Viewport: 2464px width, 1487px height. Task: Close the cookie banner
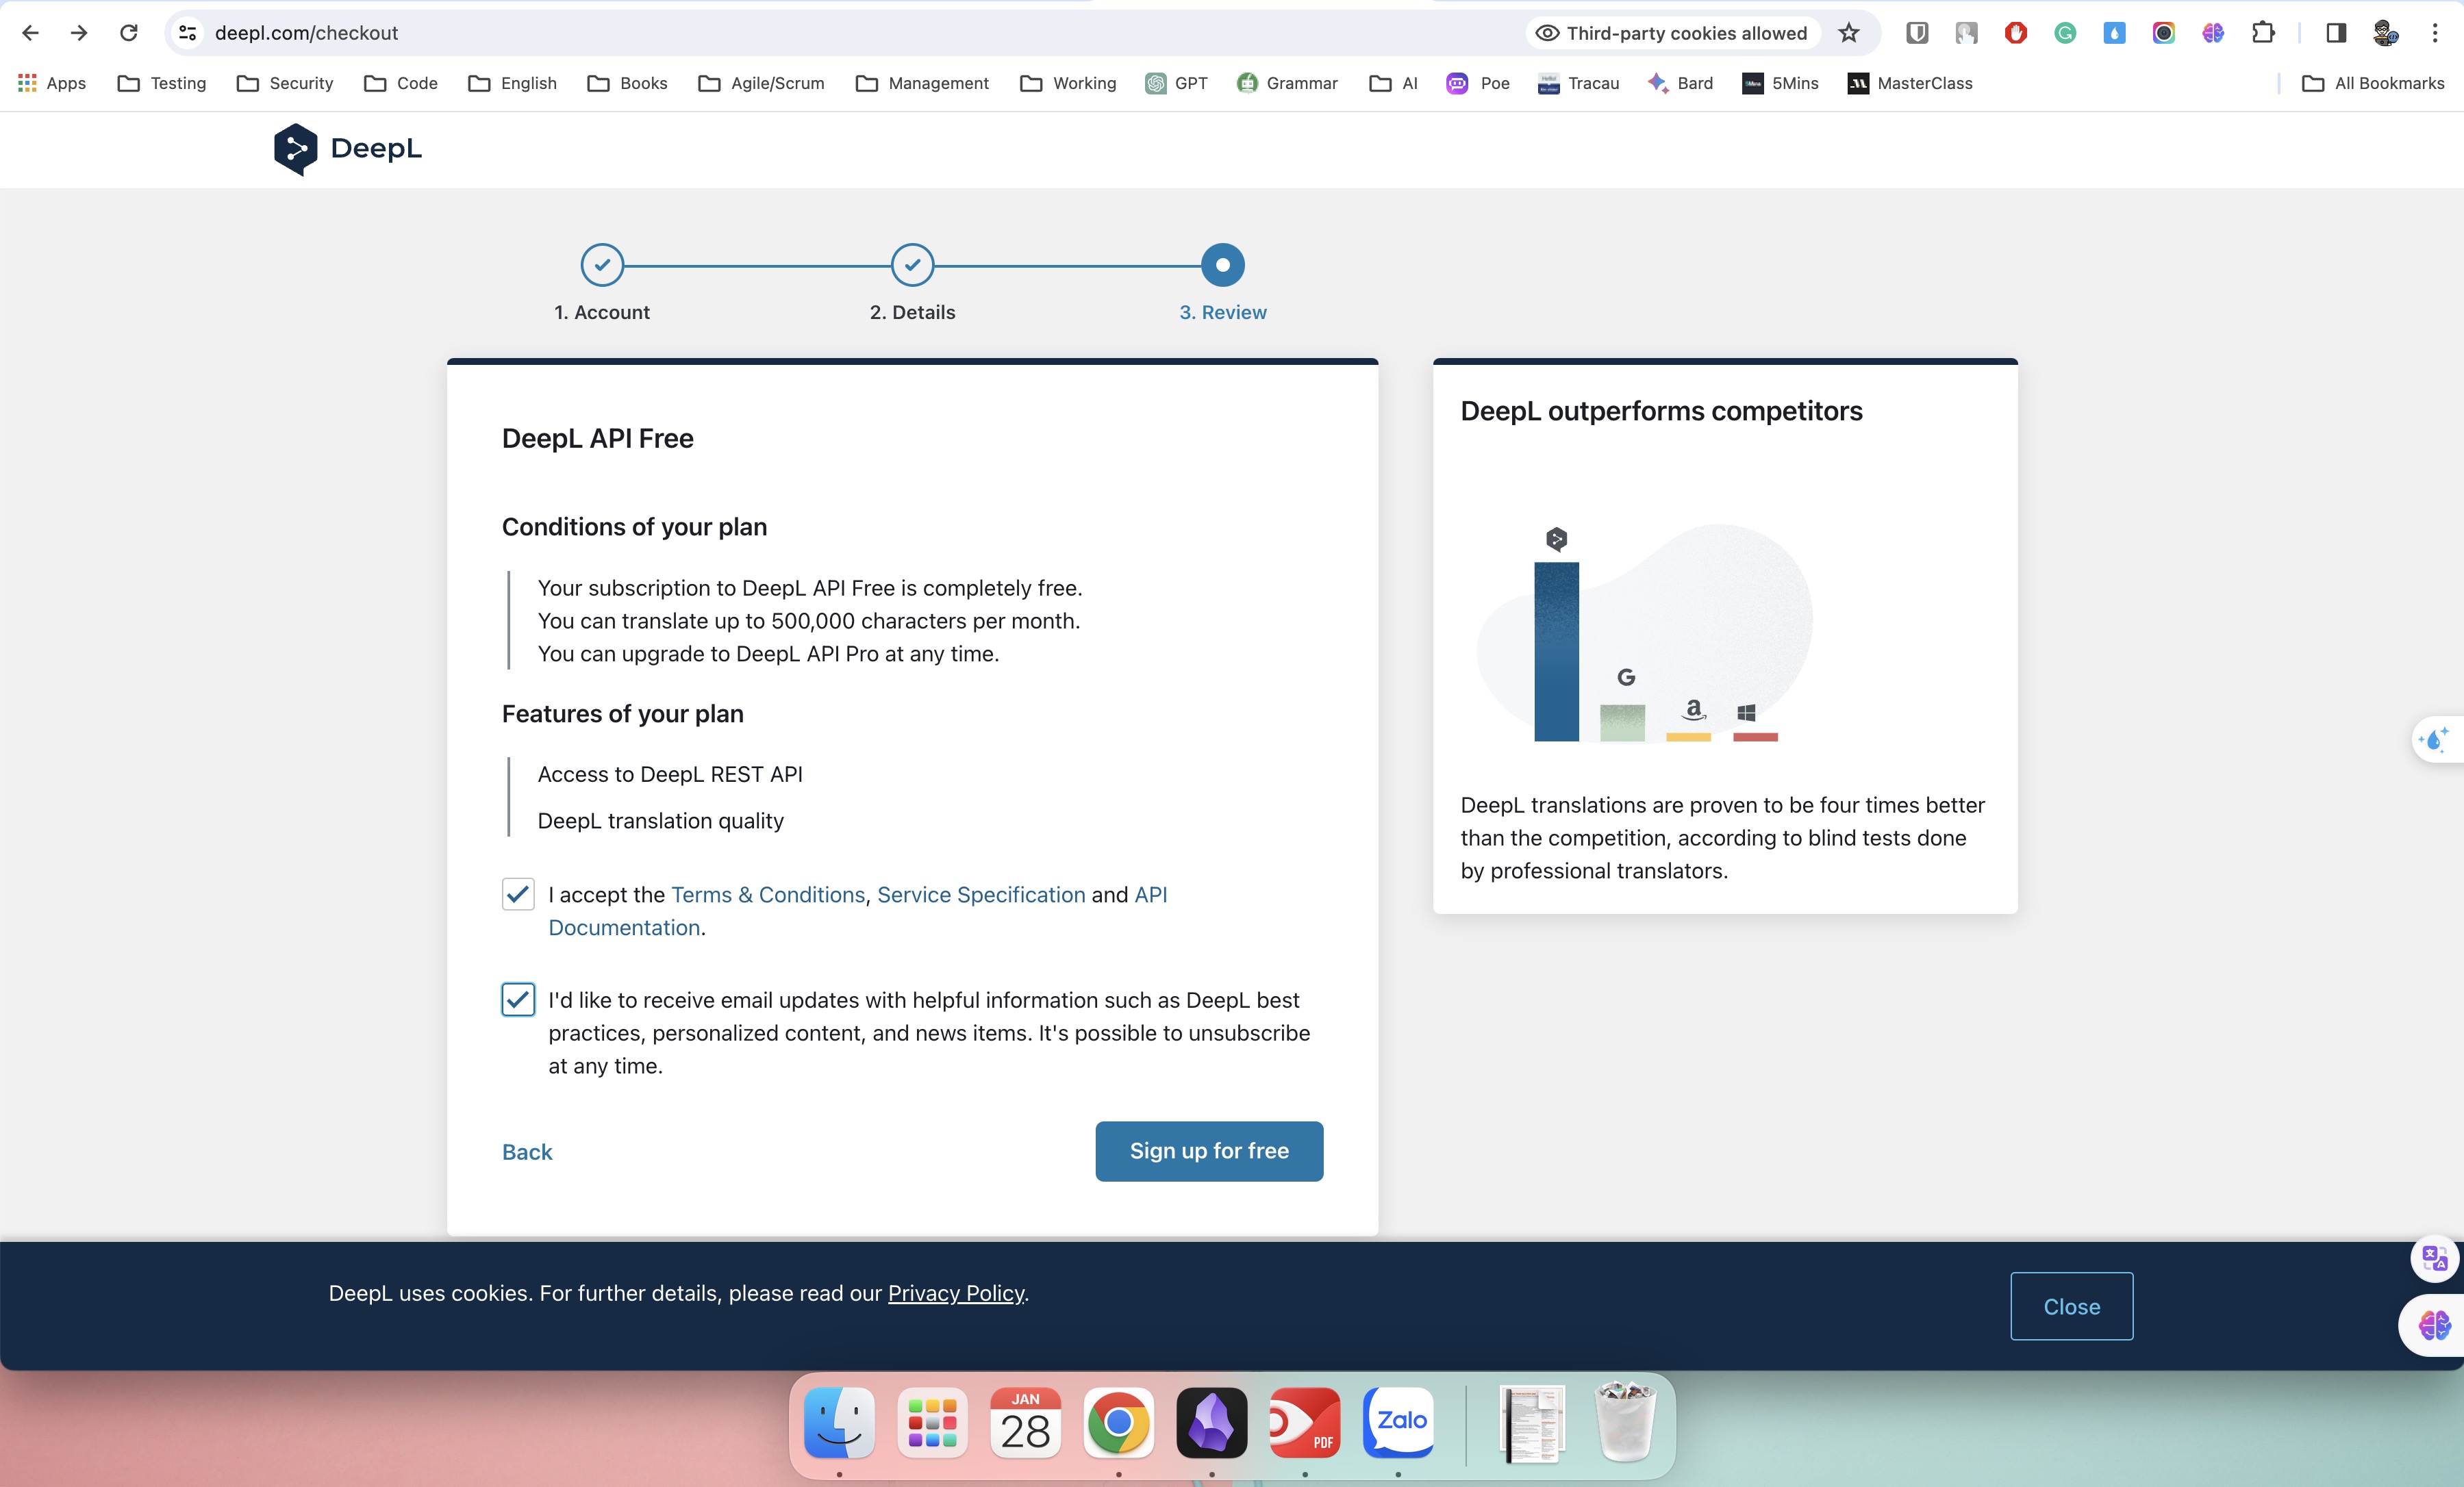pos(2071,1306)
